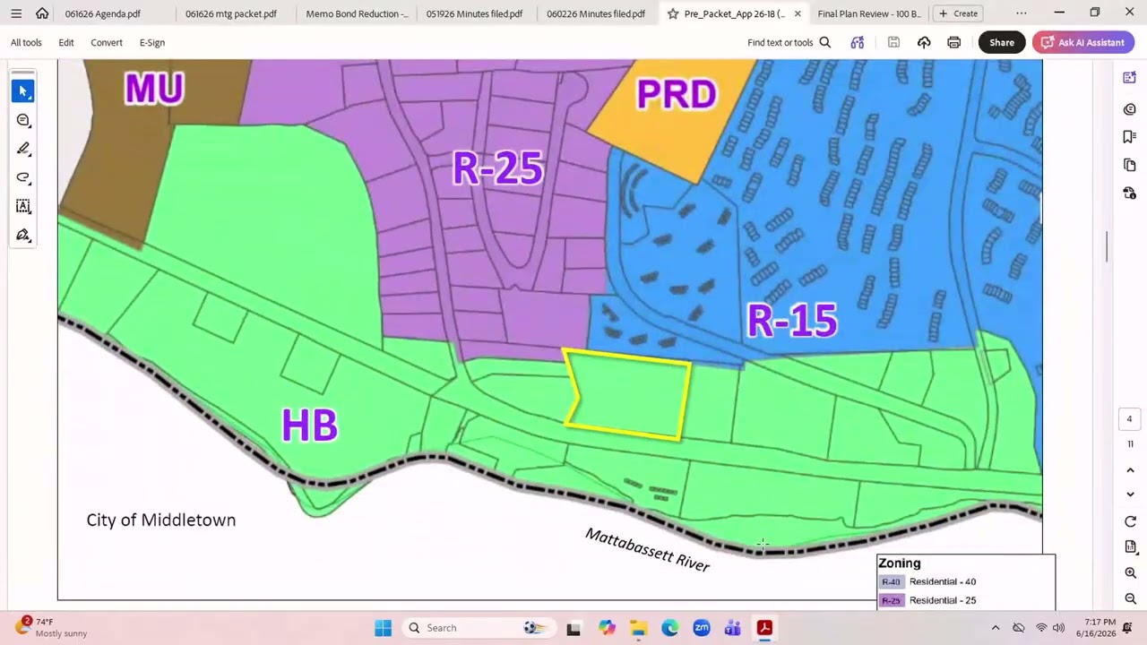1147x645 pixels.
Task: Go to the Acrobat Home view
Action: point(42,13)
